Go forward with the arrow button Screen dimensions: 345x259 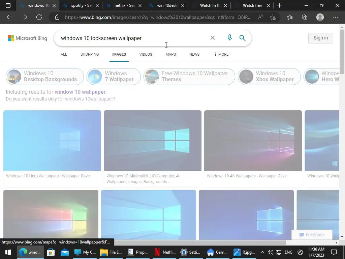coord(24,17)
